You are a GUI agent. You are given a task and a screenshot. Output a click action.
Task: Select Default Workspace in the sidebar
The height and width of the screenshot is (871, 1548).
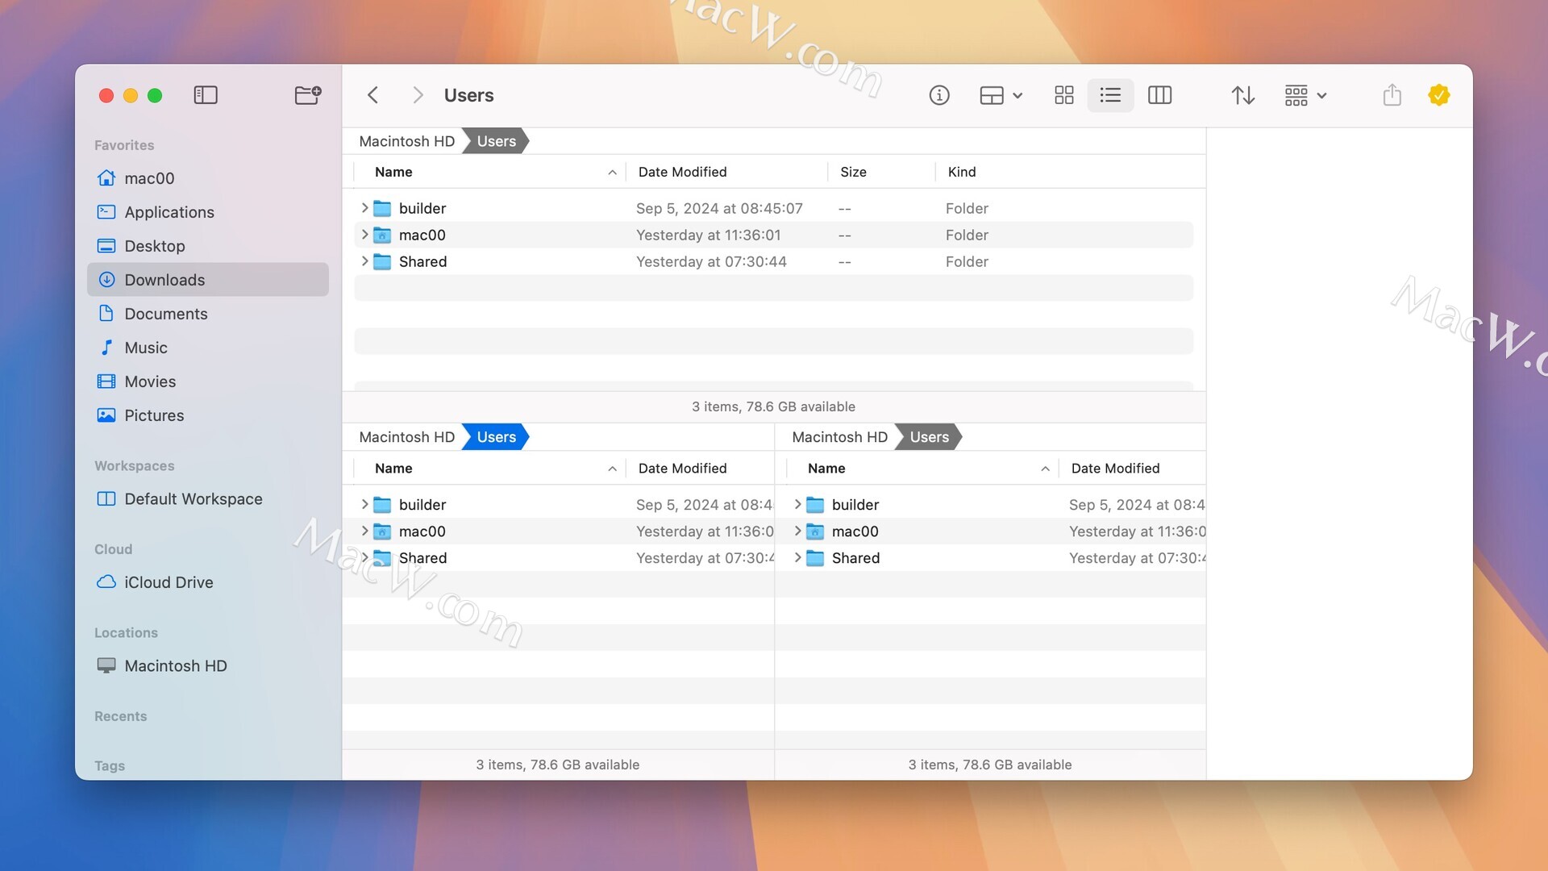(x=193, y=499)
